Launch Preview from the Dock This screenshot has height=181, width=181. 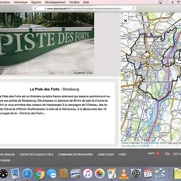click(76, 173)
